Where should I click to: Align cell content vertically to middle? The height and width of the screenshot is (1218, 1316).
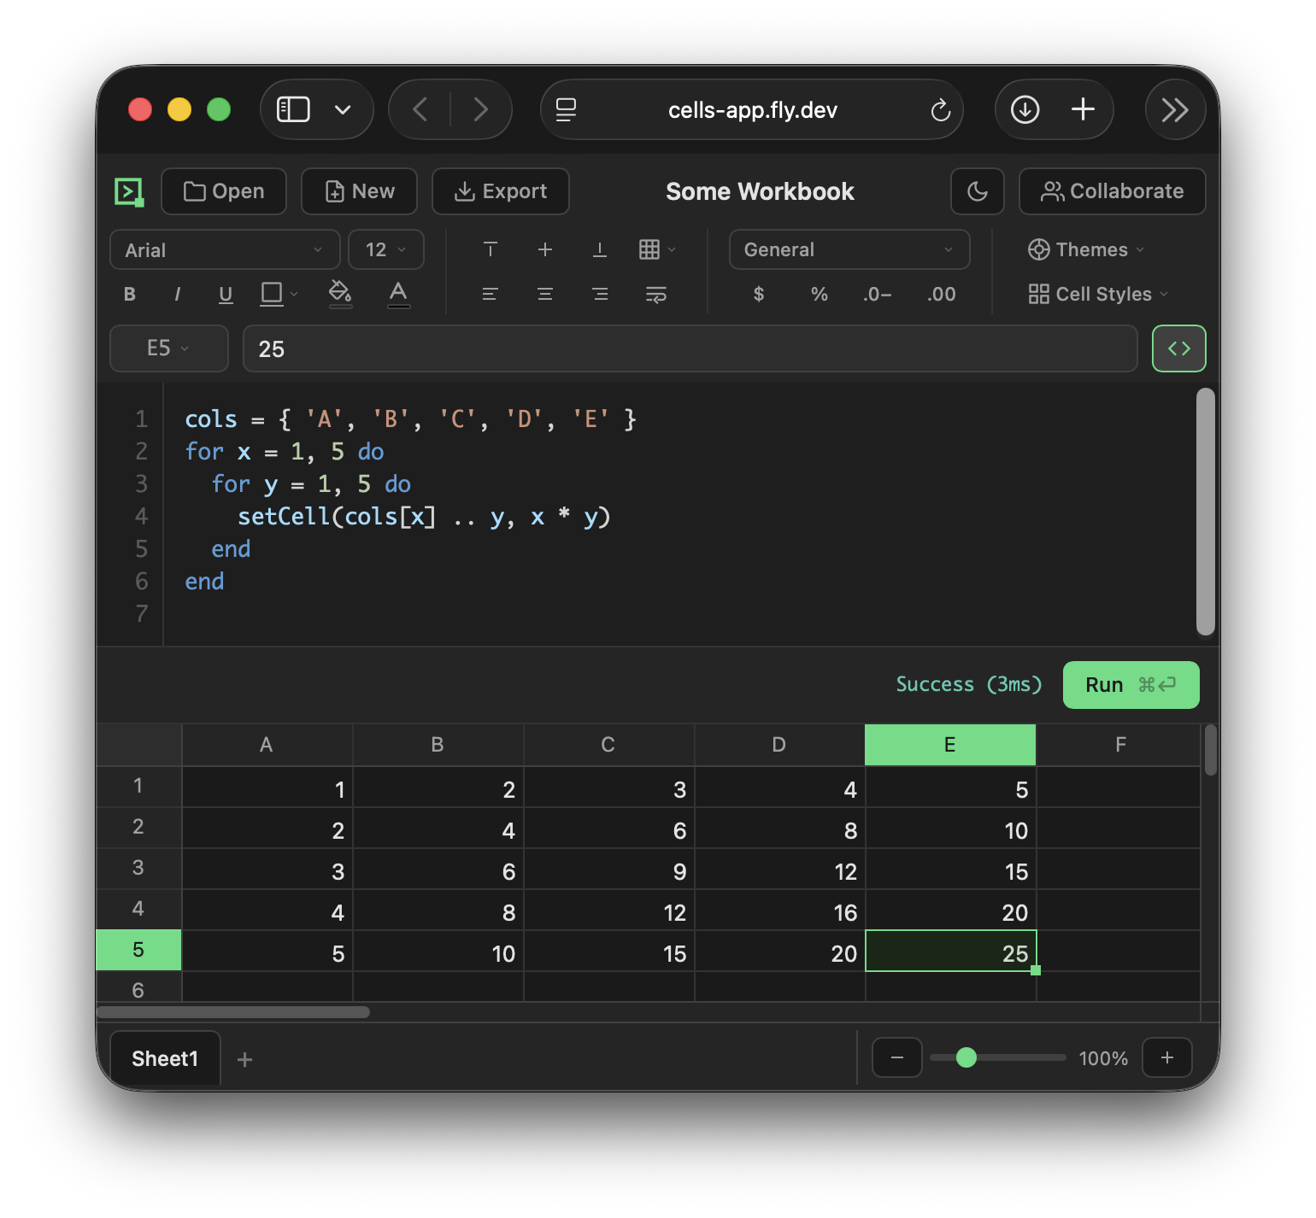pyautogui.click(x=545, y=249)
